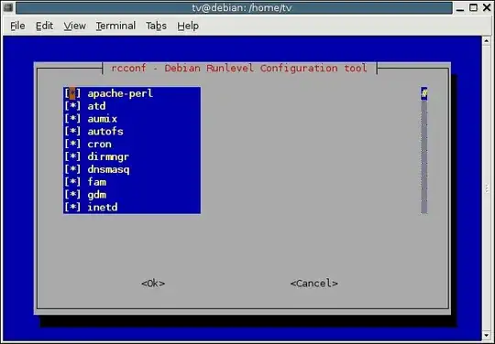The height and width of the screenshot is (344, 495).
Task: Open the File menu
Action: point(17,26)
